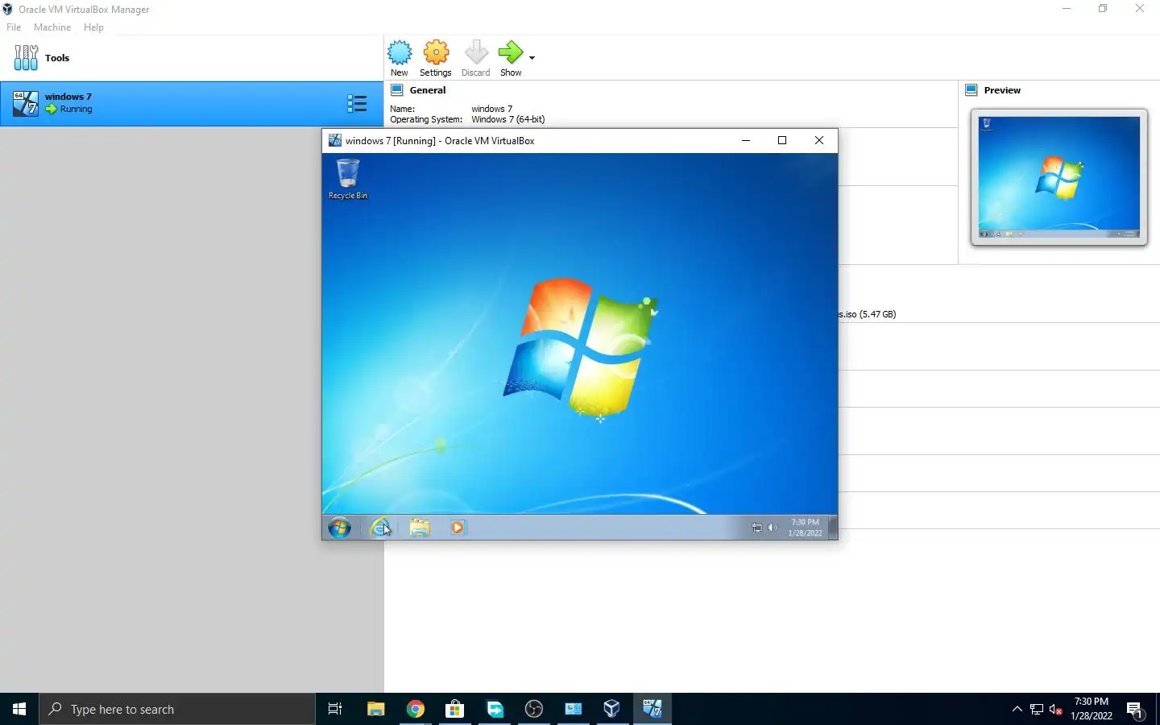Click the General section monitor icon
Screen dimensions: 1160x725
click(397, 90)
